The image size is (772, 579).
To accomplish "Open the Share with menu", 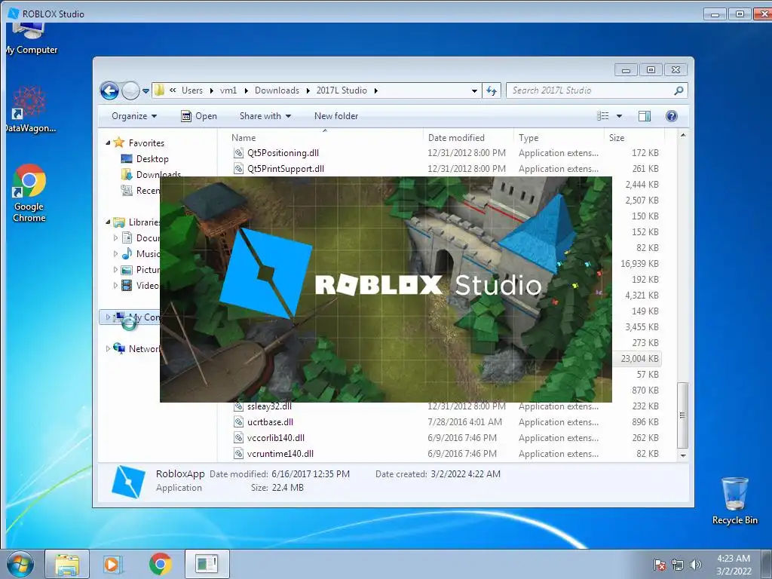I will pos(265,116).
